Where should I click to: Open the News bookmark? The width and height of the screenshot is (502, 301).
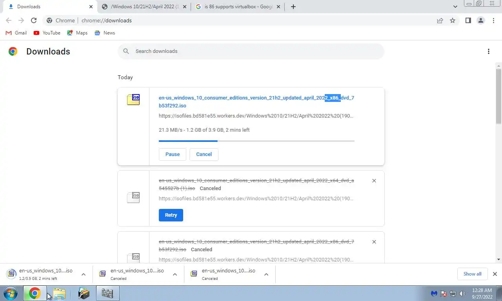[x=105, y=33]
